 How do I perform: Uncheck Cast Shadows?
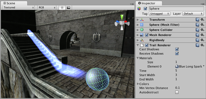(x=177, y=49)
